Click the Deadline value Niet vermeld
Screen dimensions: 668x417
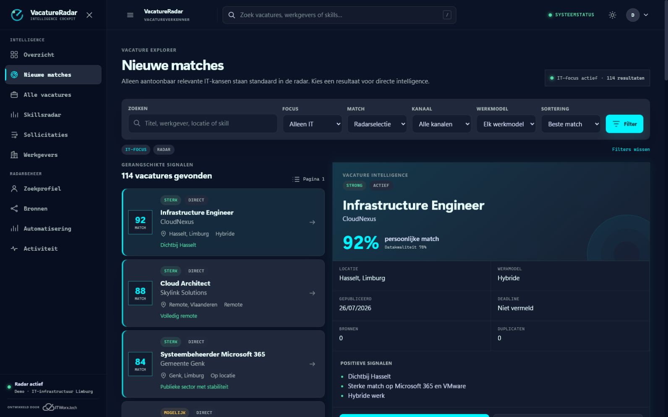pos(515,308)
